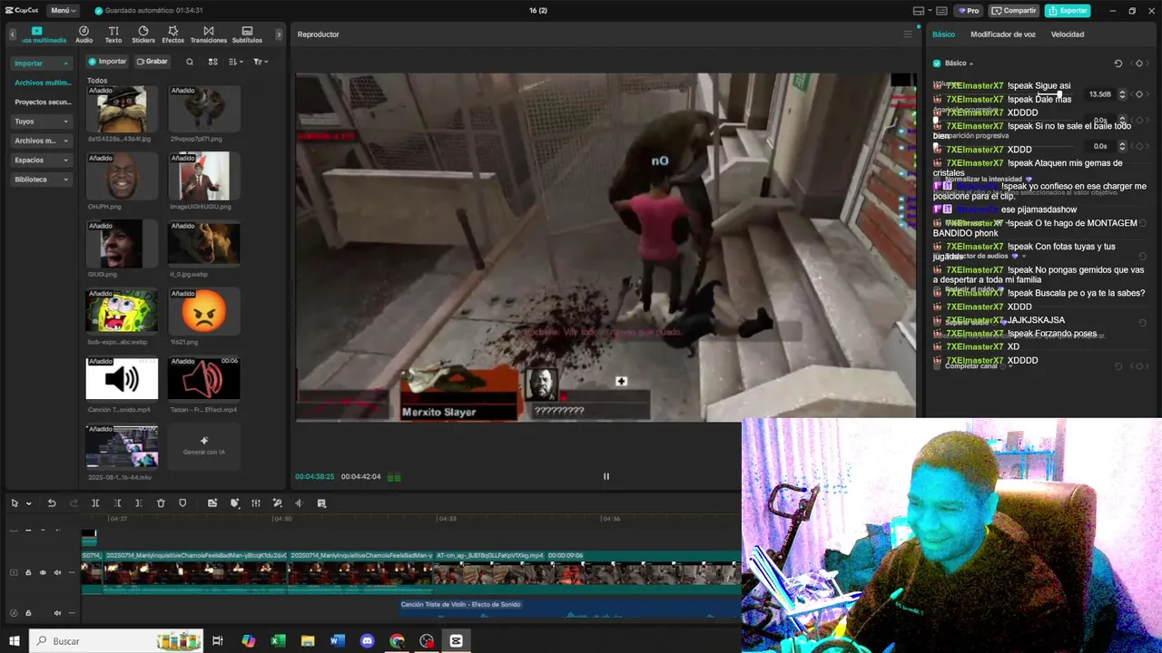
Task: Add marker shield icon
Action: (182, 503)
